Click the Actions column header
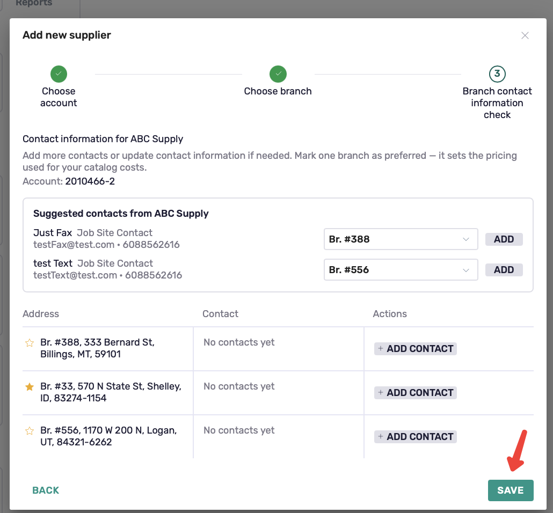 [390, 314]
